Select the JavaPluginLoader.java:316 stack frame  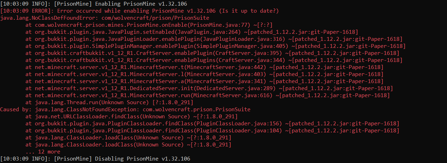(x=214, y=39)
